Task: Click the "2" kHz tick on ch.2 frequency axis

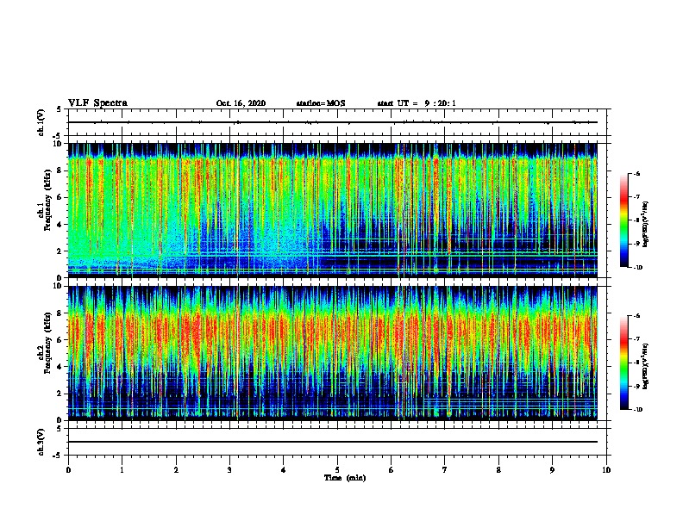Action: (60, 394)
